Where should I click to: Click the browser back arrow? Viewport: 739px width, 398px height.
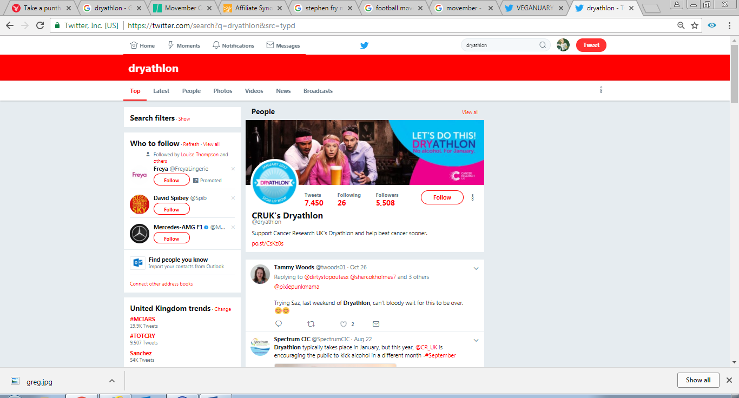click(x=10, y=25)
